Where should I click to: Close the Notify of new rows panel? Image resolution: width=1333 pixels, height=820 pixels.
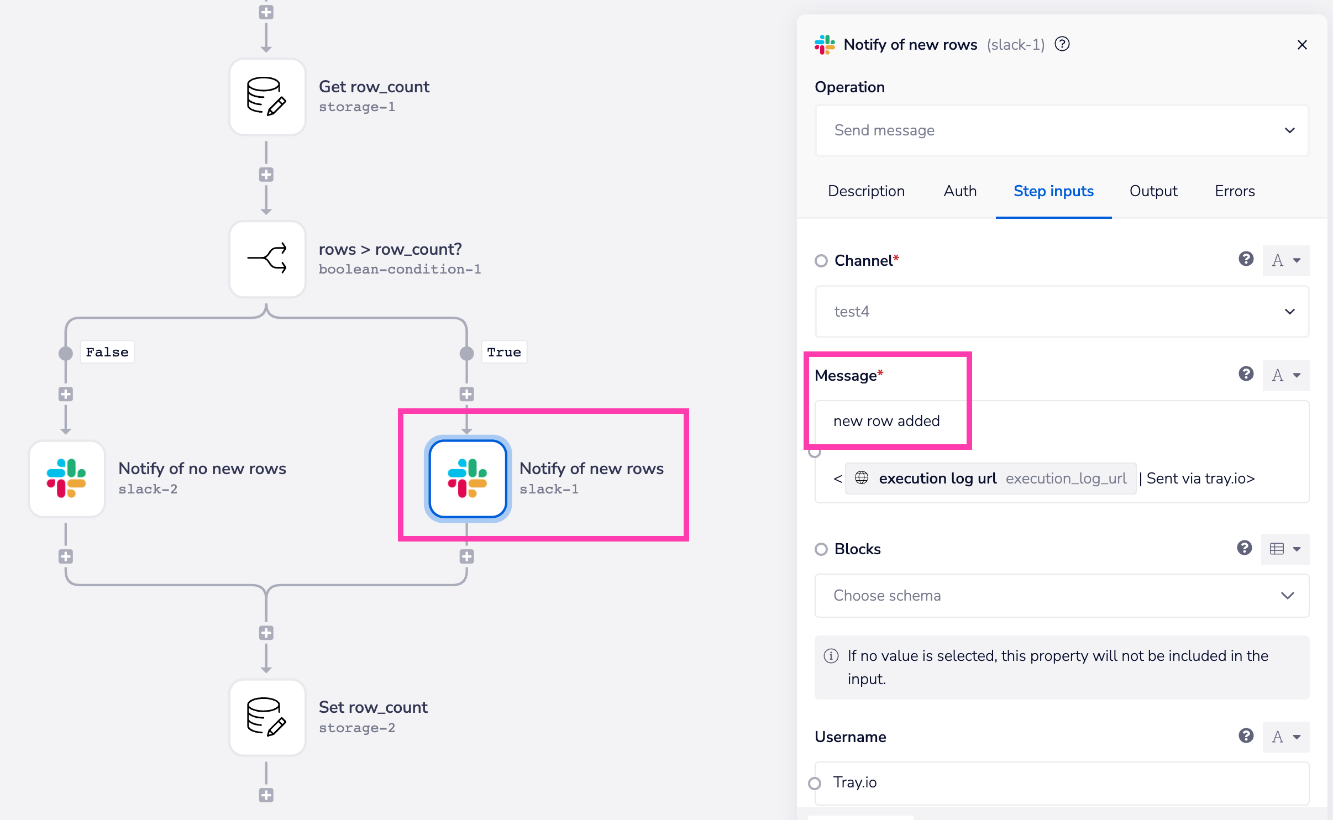click(x=1301, y=45)
